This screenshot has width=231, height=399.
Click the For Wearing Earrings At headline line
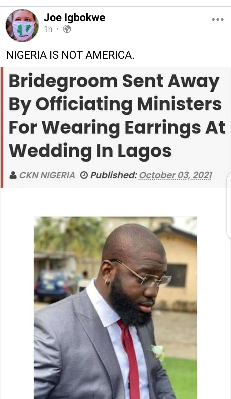coord(117,127)
